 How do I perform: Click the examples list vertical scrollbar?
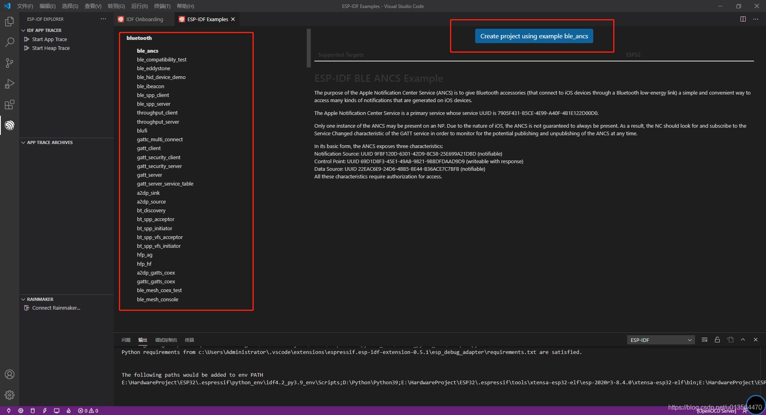pyautogui.click(x=308, y=48)
